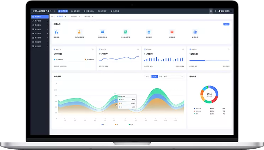Expand the 财务管理 sidebar chevron
The height and width of the screenshot is (150, 264).
(48, 34)
